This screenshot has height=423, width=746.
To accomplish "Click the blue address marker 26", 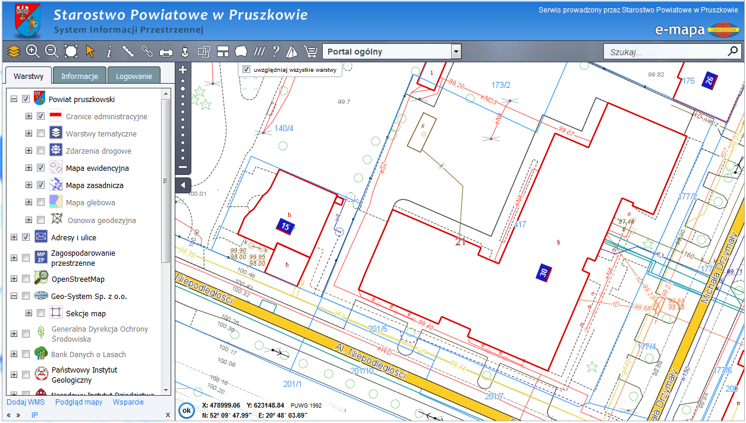I will tap(709, 80).
